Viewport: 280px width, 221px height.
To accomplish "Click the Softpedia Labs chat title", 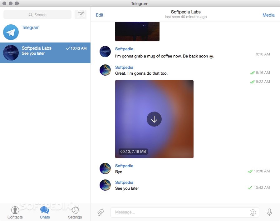I will (x=185, y=12).
